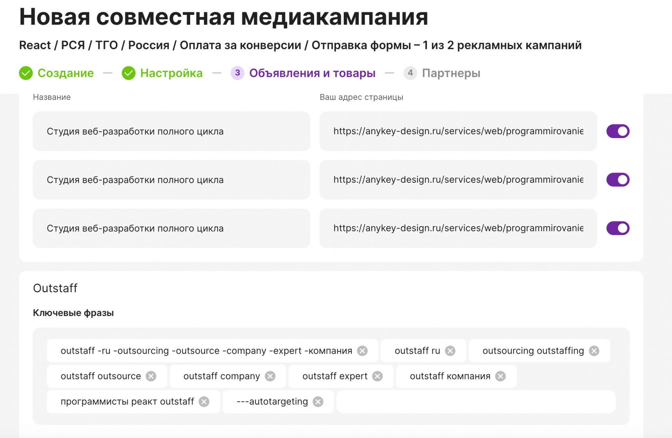Viewport: 672px width, 438px height.
Task: Go to the Создание step
Action: point(66,73)
